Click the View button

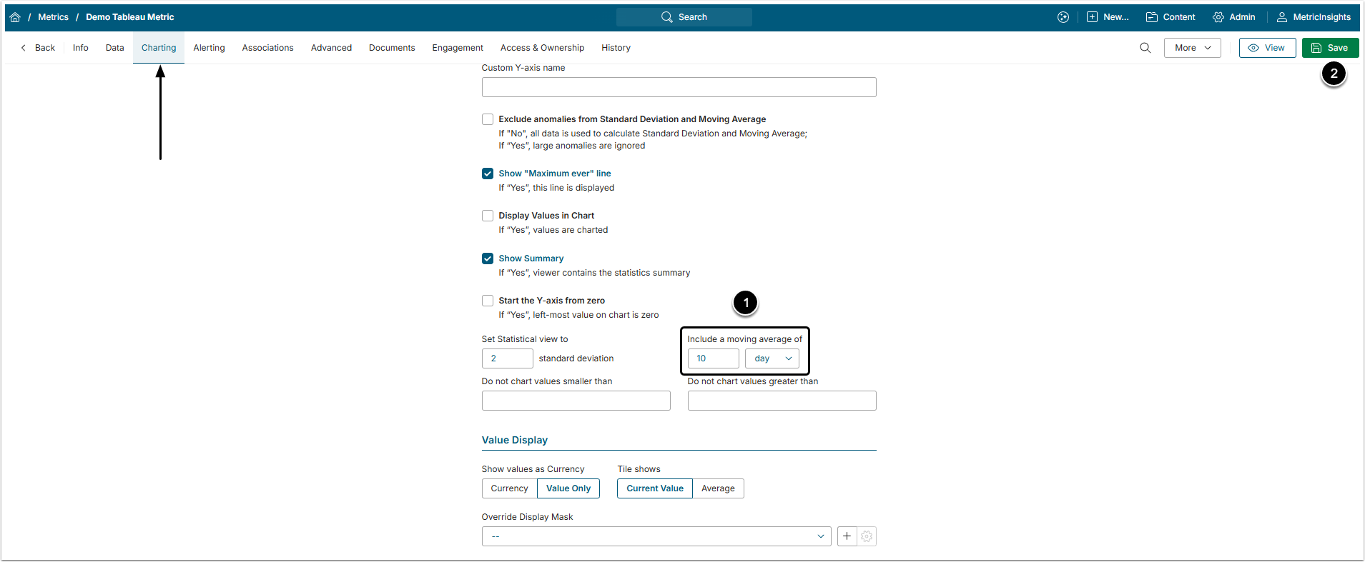1267,48
